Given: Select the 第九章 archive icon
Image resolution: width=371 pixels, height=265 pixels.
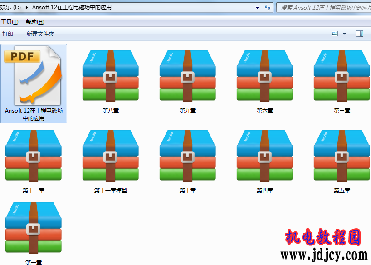Looking at the screenshot, I should [x=187, y=75].
